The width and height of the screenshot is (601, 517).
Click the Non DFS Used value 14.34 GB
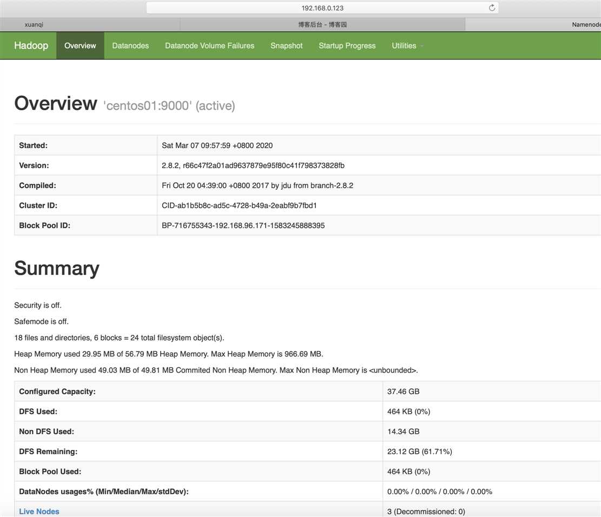point(403,432)
